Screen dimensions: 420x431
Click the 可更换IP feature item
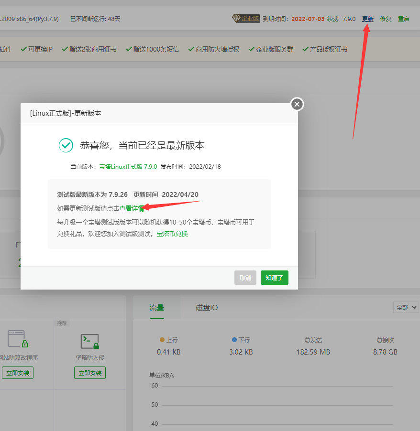click(x=37, y=49)
